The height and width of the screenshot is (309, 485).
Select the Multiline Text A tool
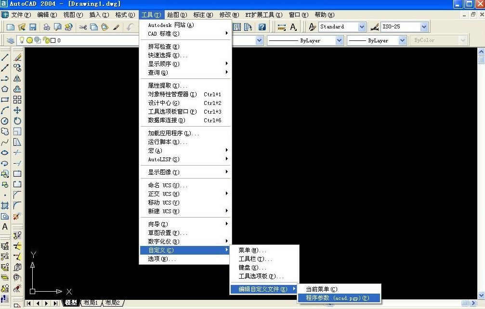click(5, 227)
